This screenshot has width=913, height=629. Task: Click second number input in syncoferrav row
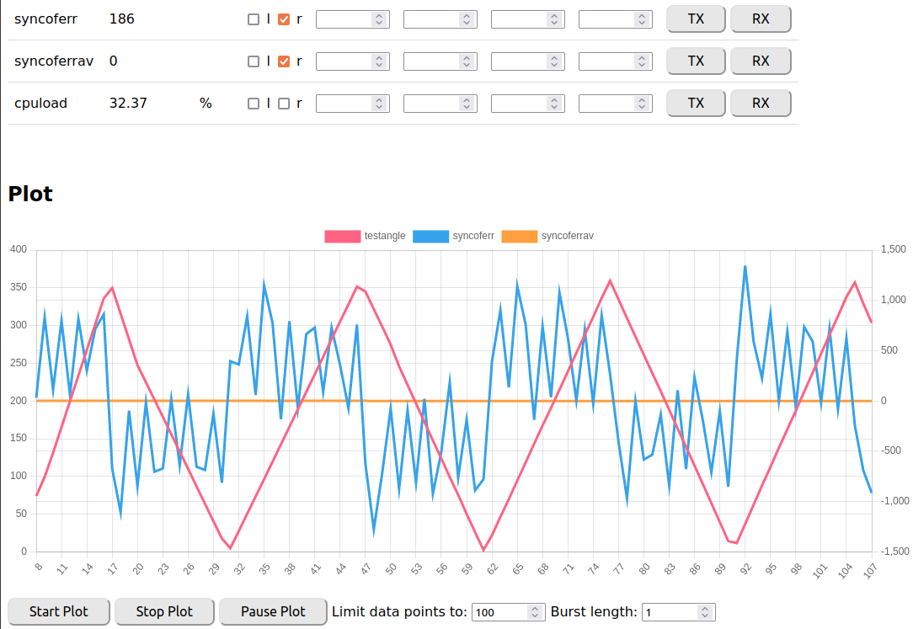(x=431, y=61)
